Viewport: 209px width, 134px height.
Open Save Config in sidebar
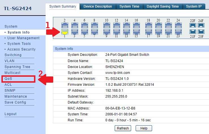tap(15, 102)
